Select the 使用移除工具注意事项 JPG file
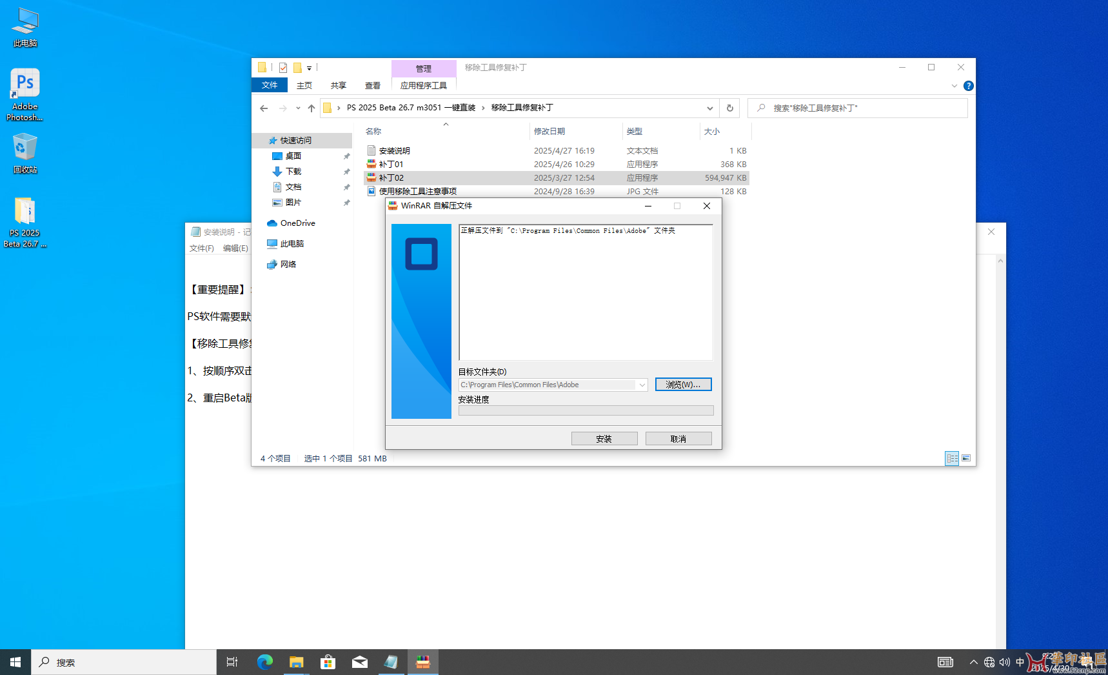 (x=557, y=192)
